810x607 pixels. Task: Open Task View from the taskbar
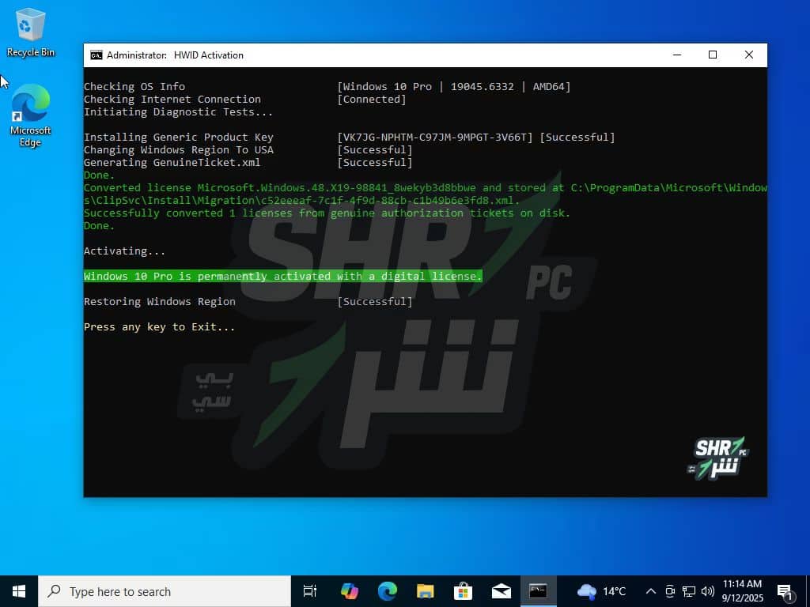[x=310, y=591]
